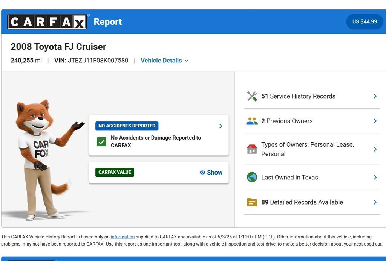Click chevron next to 2 Previous Owners
Screen dimensions: 386x261
pos(375,121)
